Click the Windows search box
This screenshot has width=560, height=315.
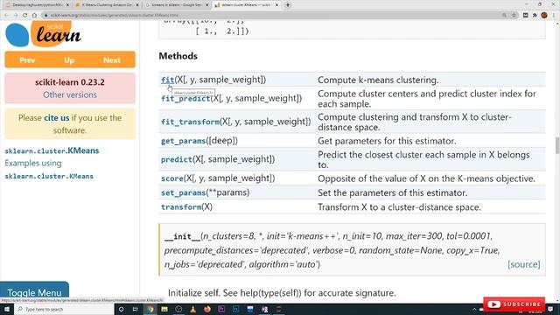(64, 309)
